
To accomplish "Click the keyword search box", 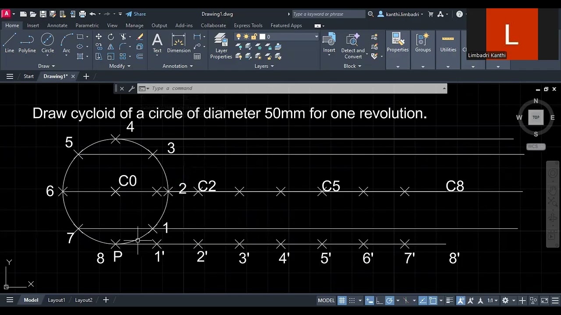I will 328,14.
